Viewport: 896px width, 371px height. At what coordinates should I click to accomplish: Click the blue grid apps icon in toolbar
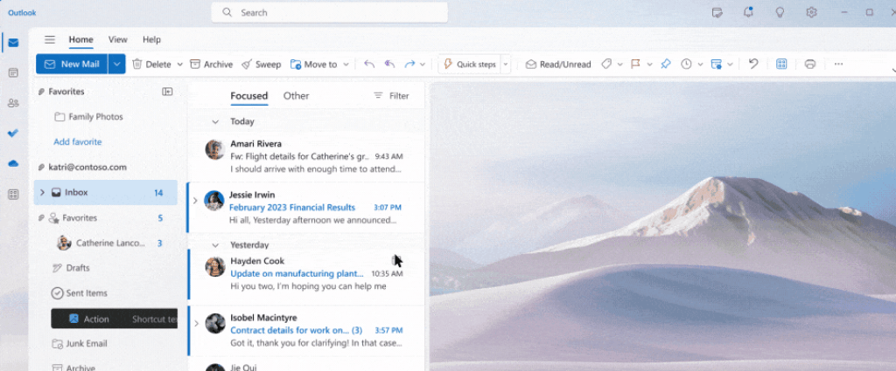781,65
